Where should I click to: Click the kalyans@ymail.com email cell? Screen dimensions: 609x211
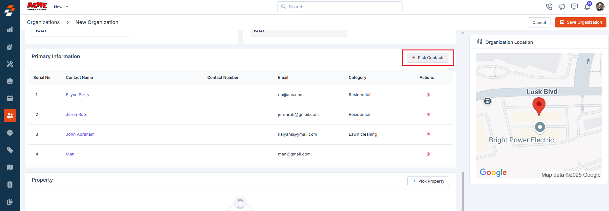298,134
